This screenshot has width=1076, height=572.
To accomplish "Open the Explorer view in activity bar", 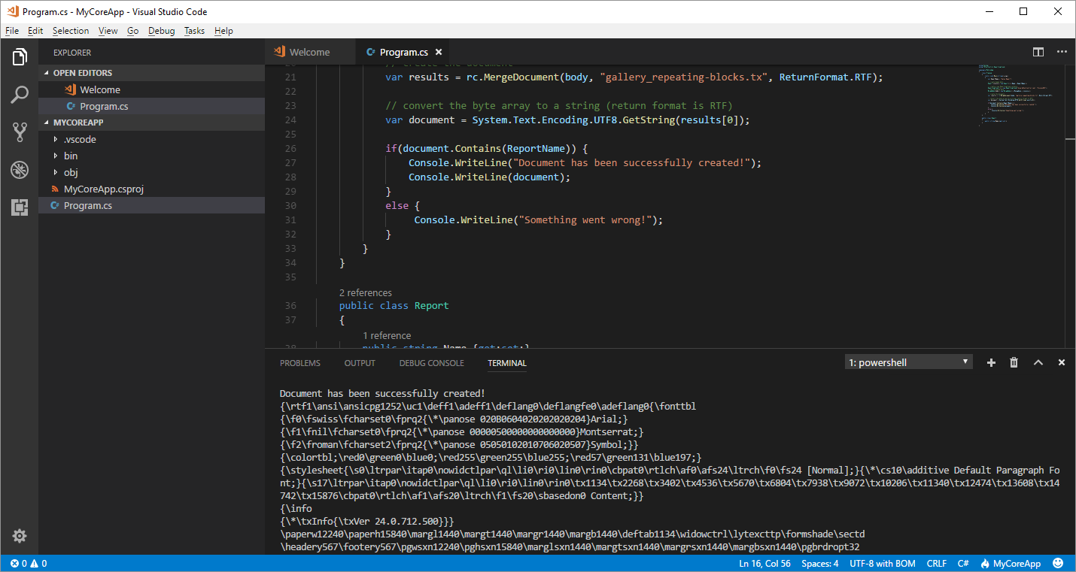I will point(20,57).
